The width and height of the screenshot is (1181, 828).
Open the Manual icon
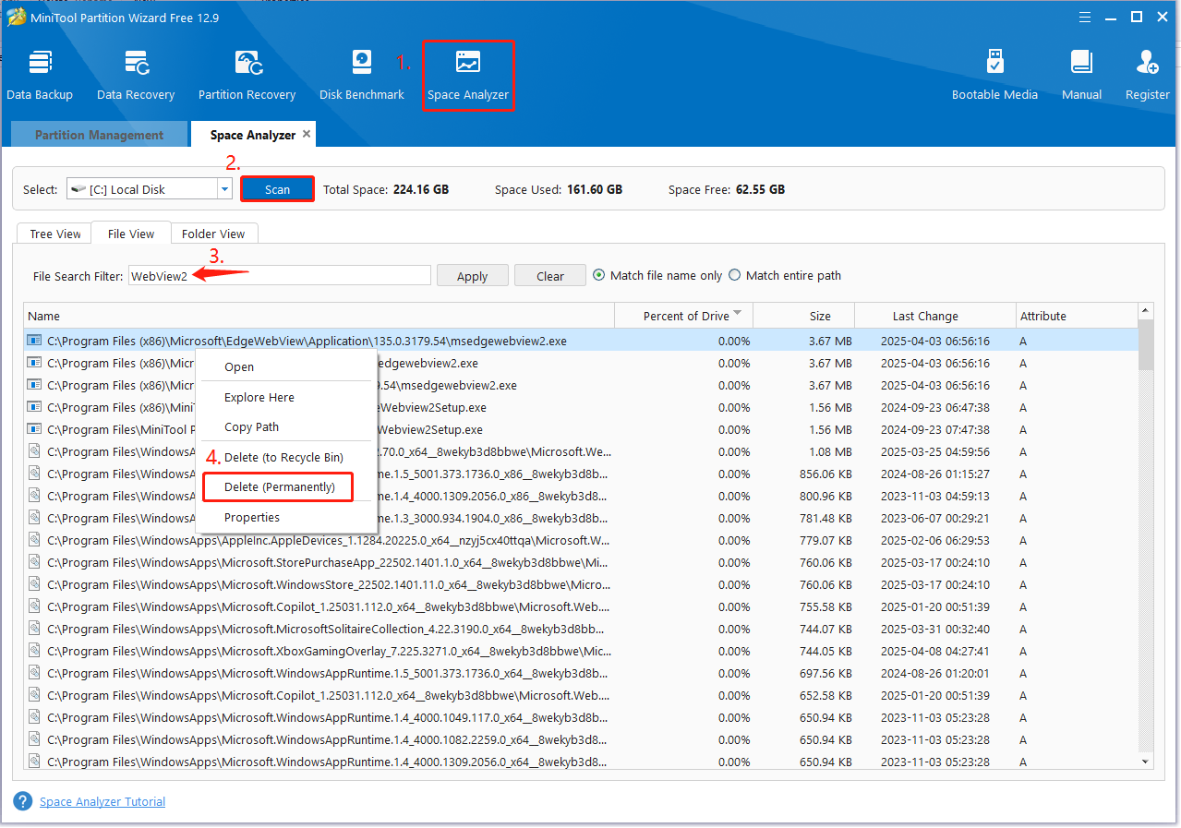pyautogui.click(x=1081, y=75)
